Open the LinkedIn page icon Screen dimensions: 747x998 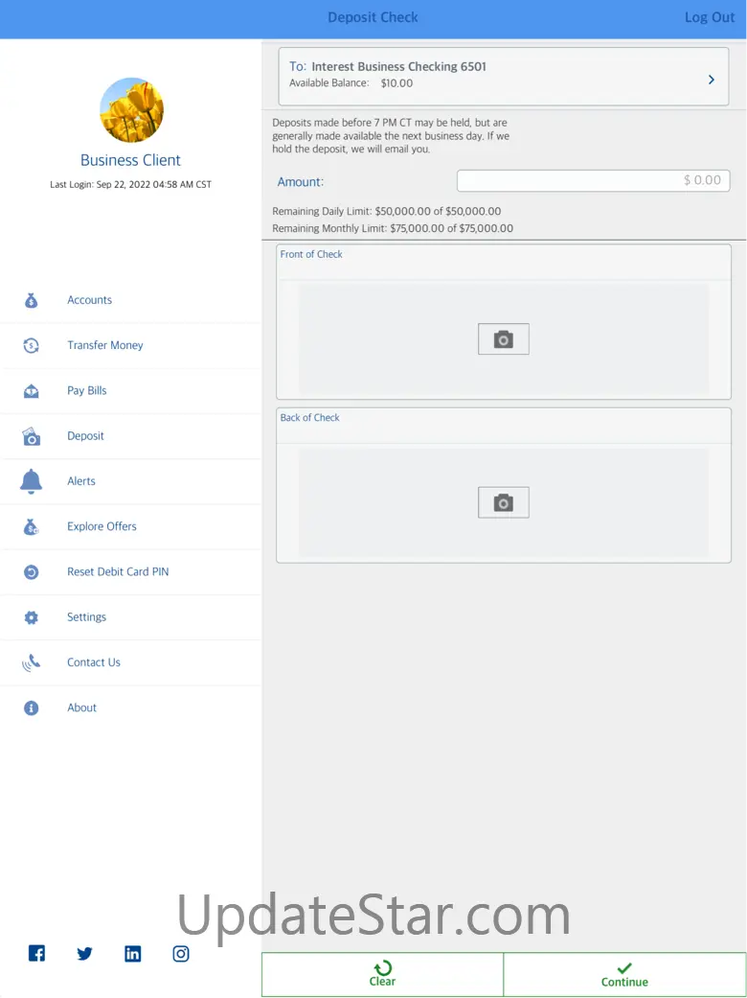pyautogui.click(x=133, y=954)
